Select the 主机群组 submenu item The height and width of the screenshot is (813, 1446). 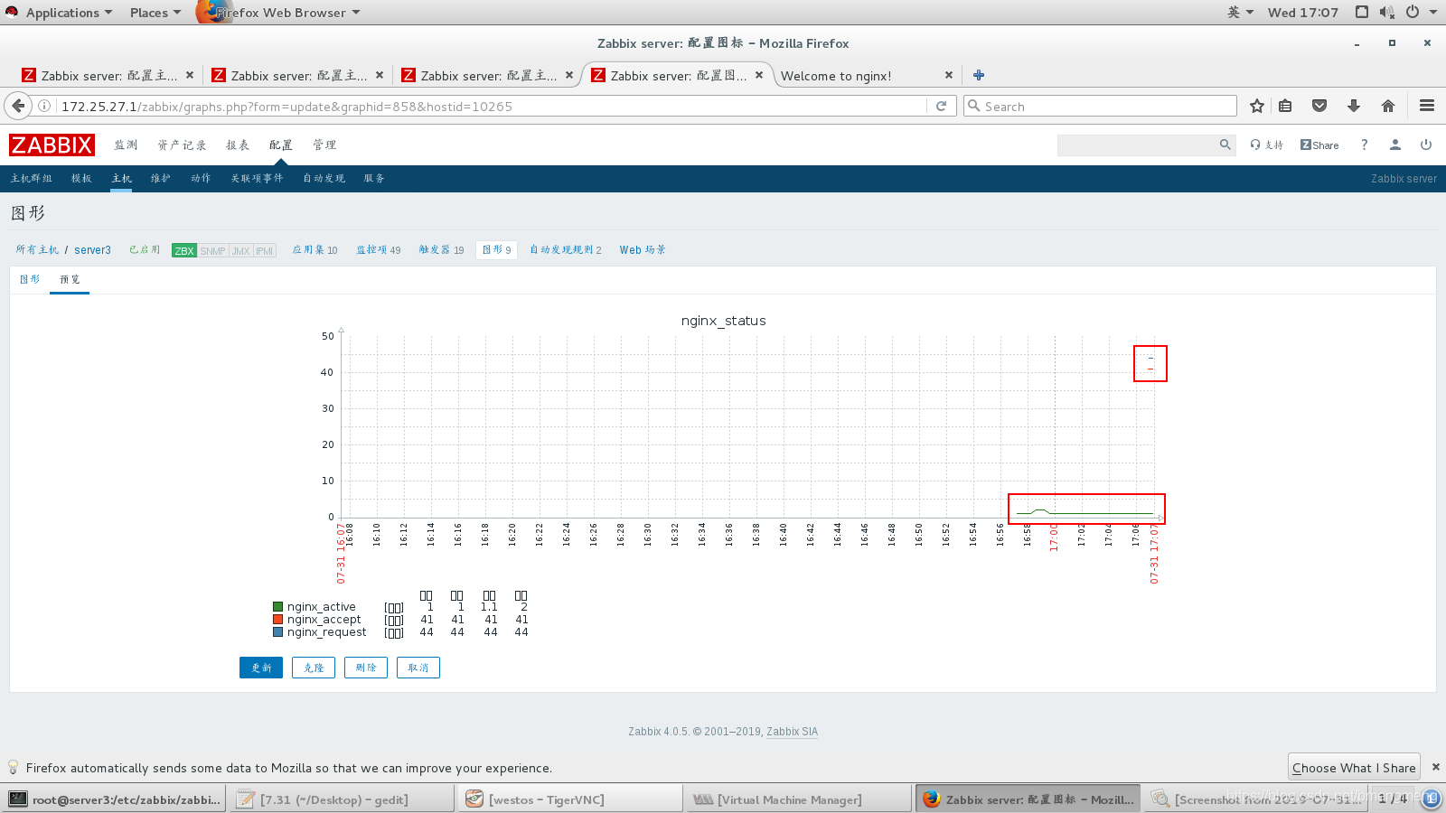(32, 178)
